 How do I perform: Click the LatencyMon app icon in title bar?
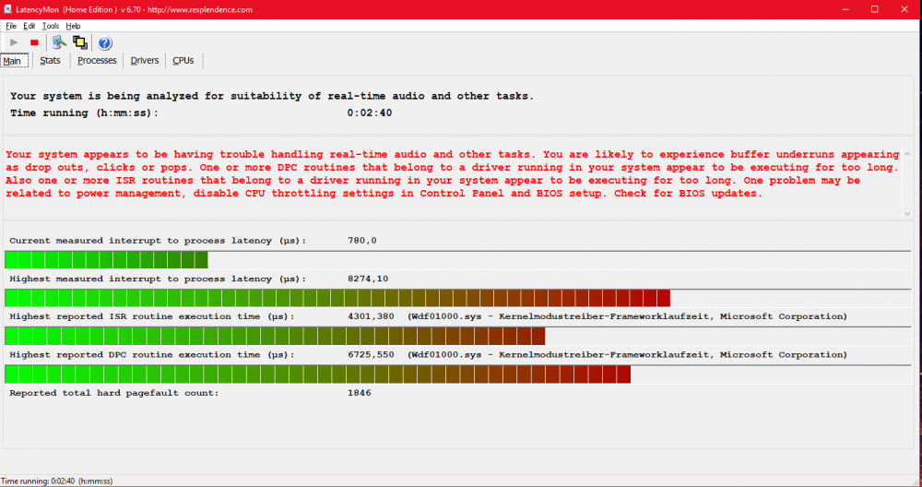pos(7,9)
